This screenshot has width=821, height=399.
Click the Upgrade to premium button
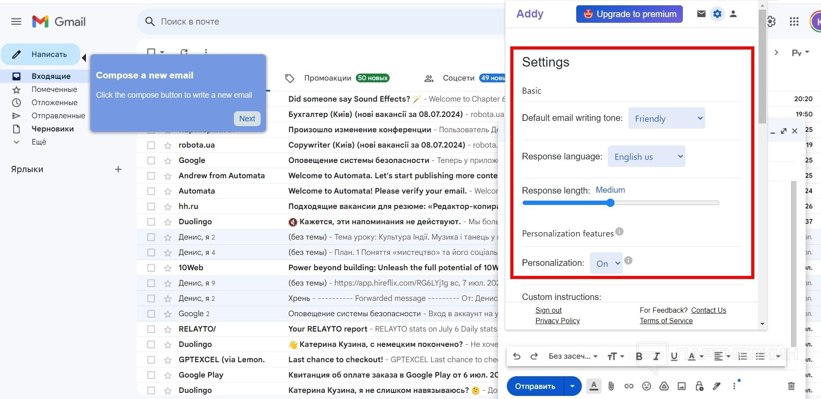click(629, 14)
